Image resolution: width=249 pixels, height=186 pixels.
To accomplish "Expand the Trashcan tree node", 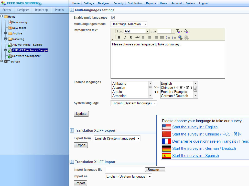I will coord(2,61).
